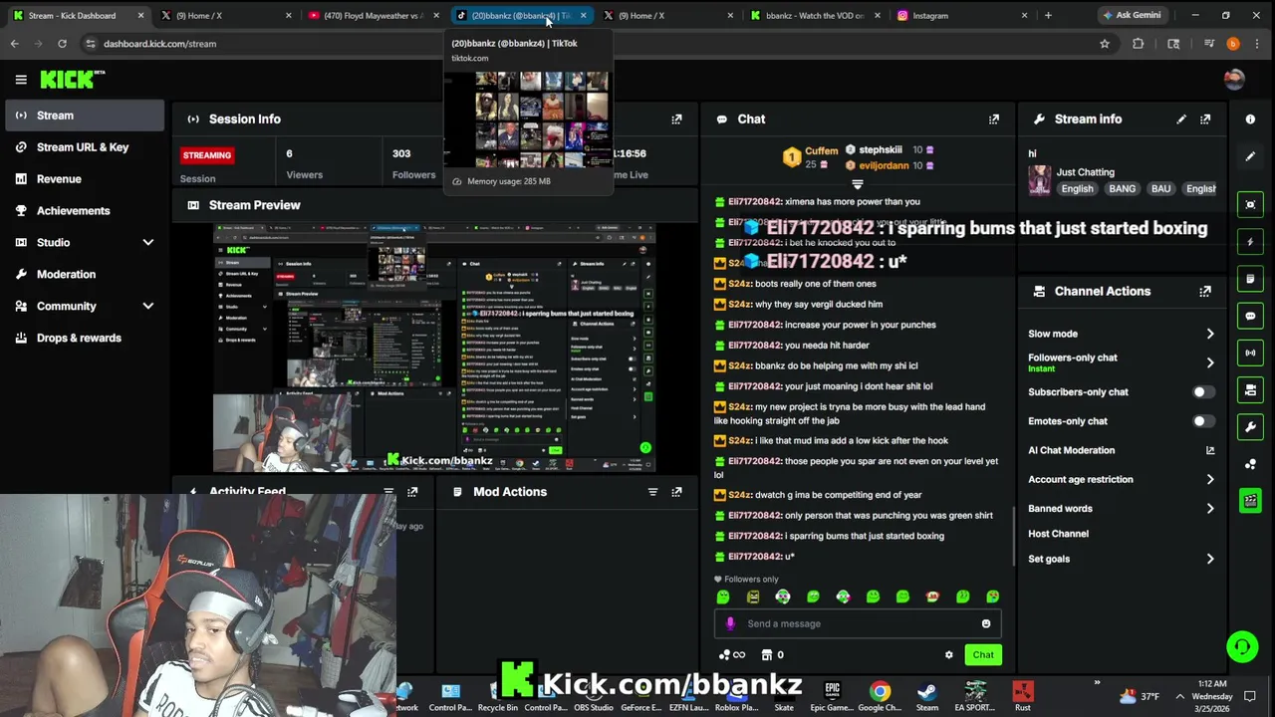The image size is (1275, 717).
Task: Click the address bar showing dashboard.kick.com/stream
Action: point(588,44)
